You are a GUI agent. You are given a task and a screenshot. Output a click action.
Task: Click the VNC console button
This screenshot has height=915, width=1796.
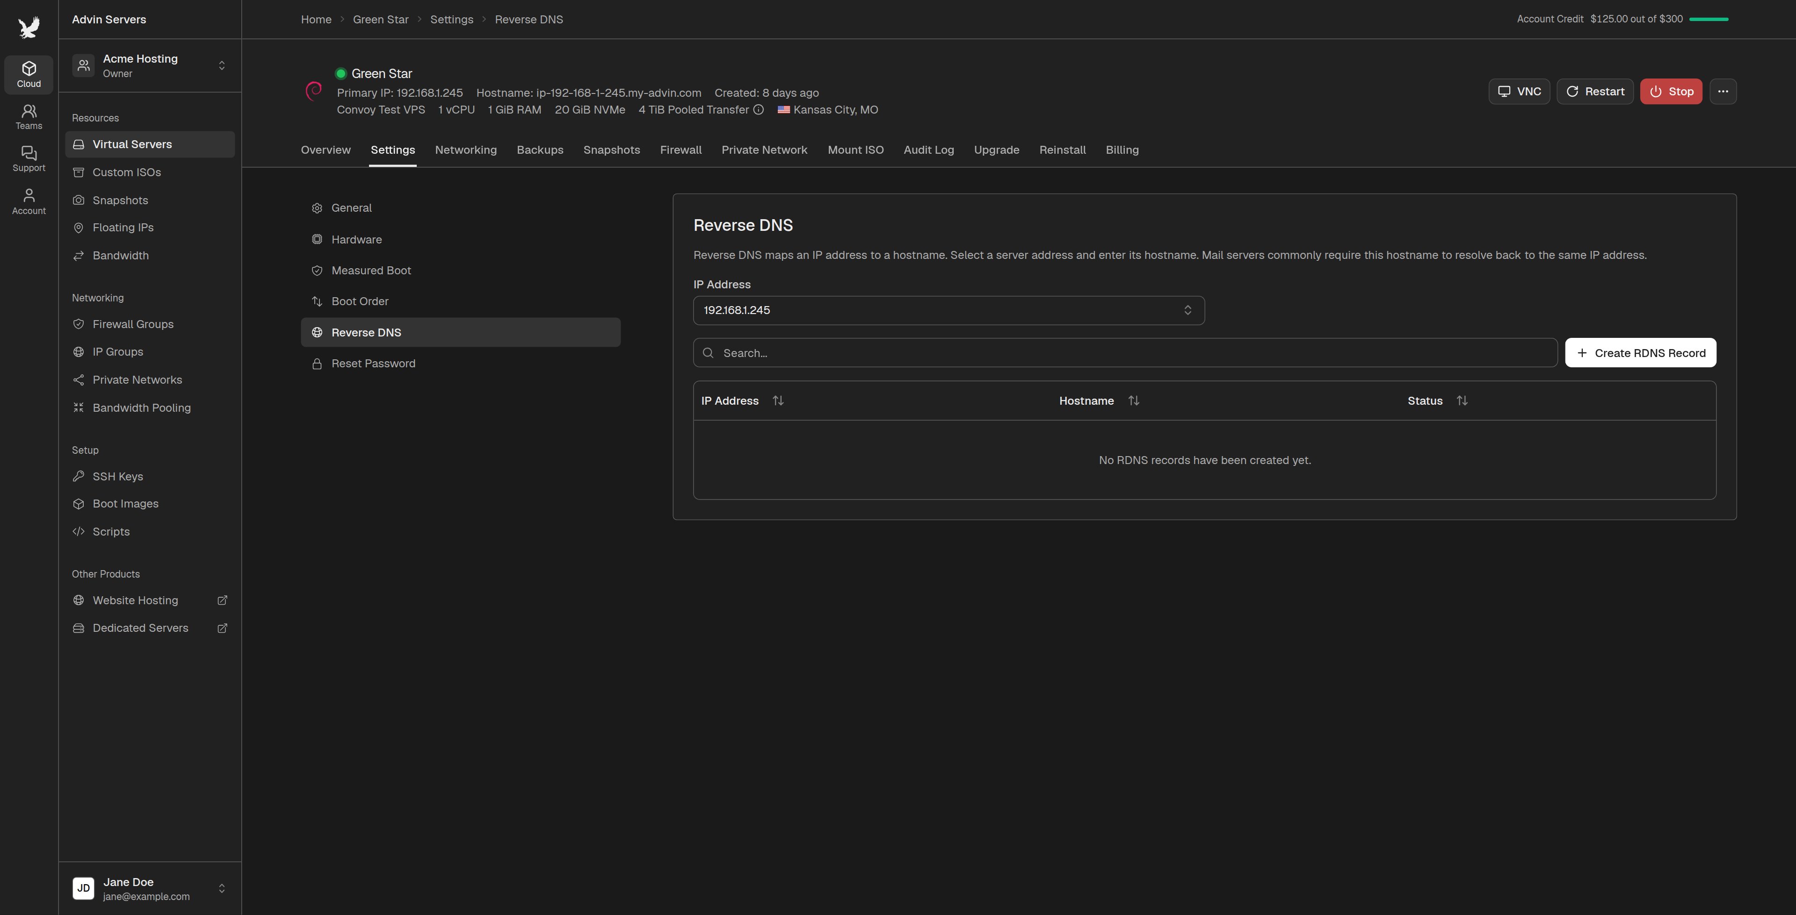click(1519, 91)
